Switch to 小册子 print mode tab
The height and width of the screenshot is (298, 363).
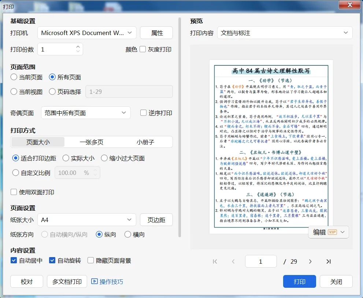(x=145, y=142)
